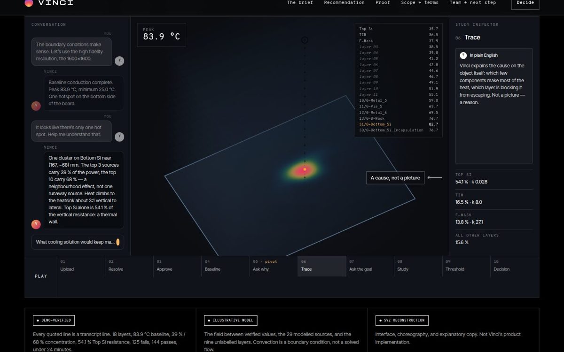Click the Vinci orange logo icon

[29, 3]
